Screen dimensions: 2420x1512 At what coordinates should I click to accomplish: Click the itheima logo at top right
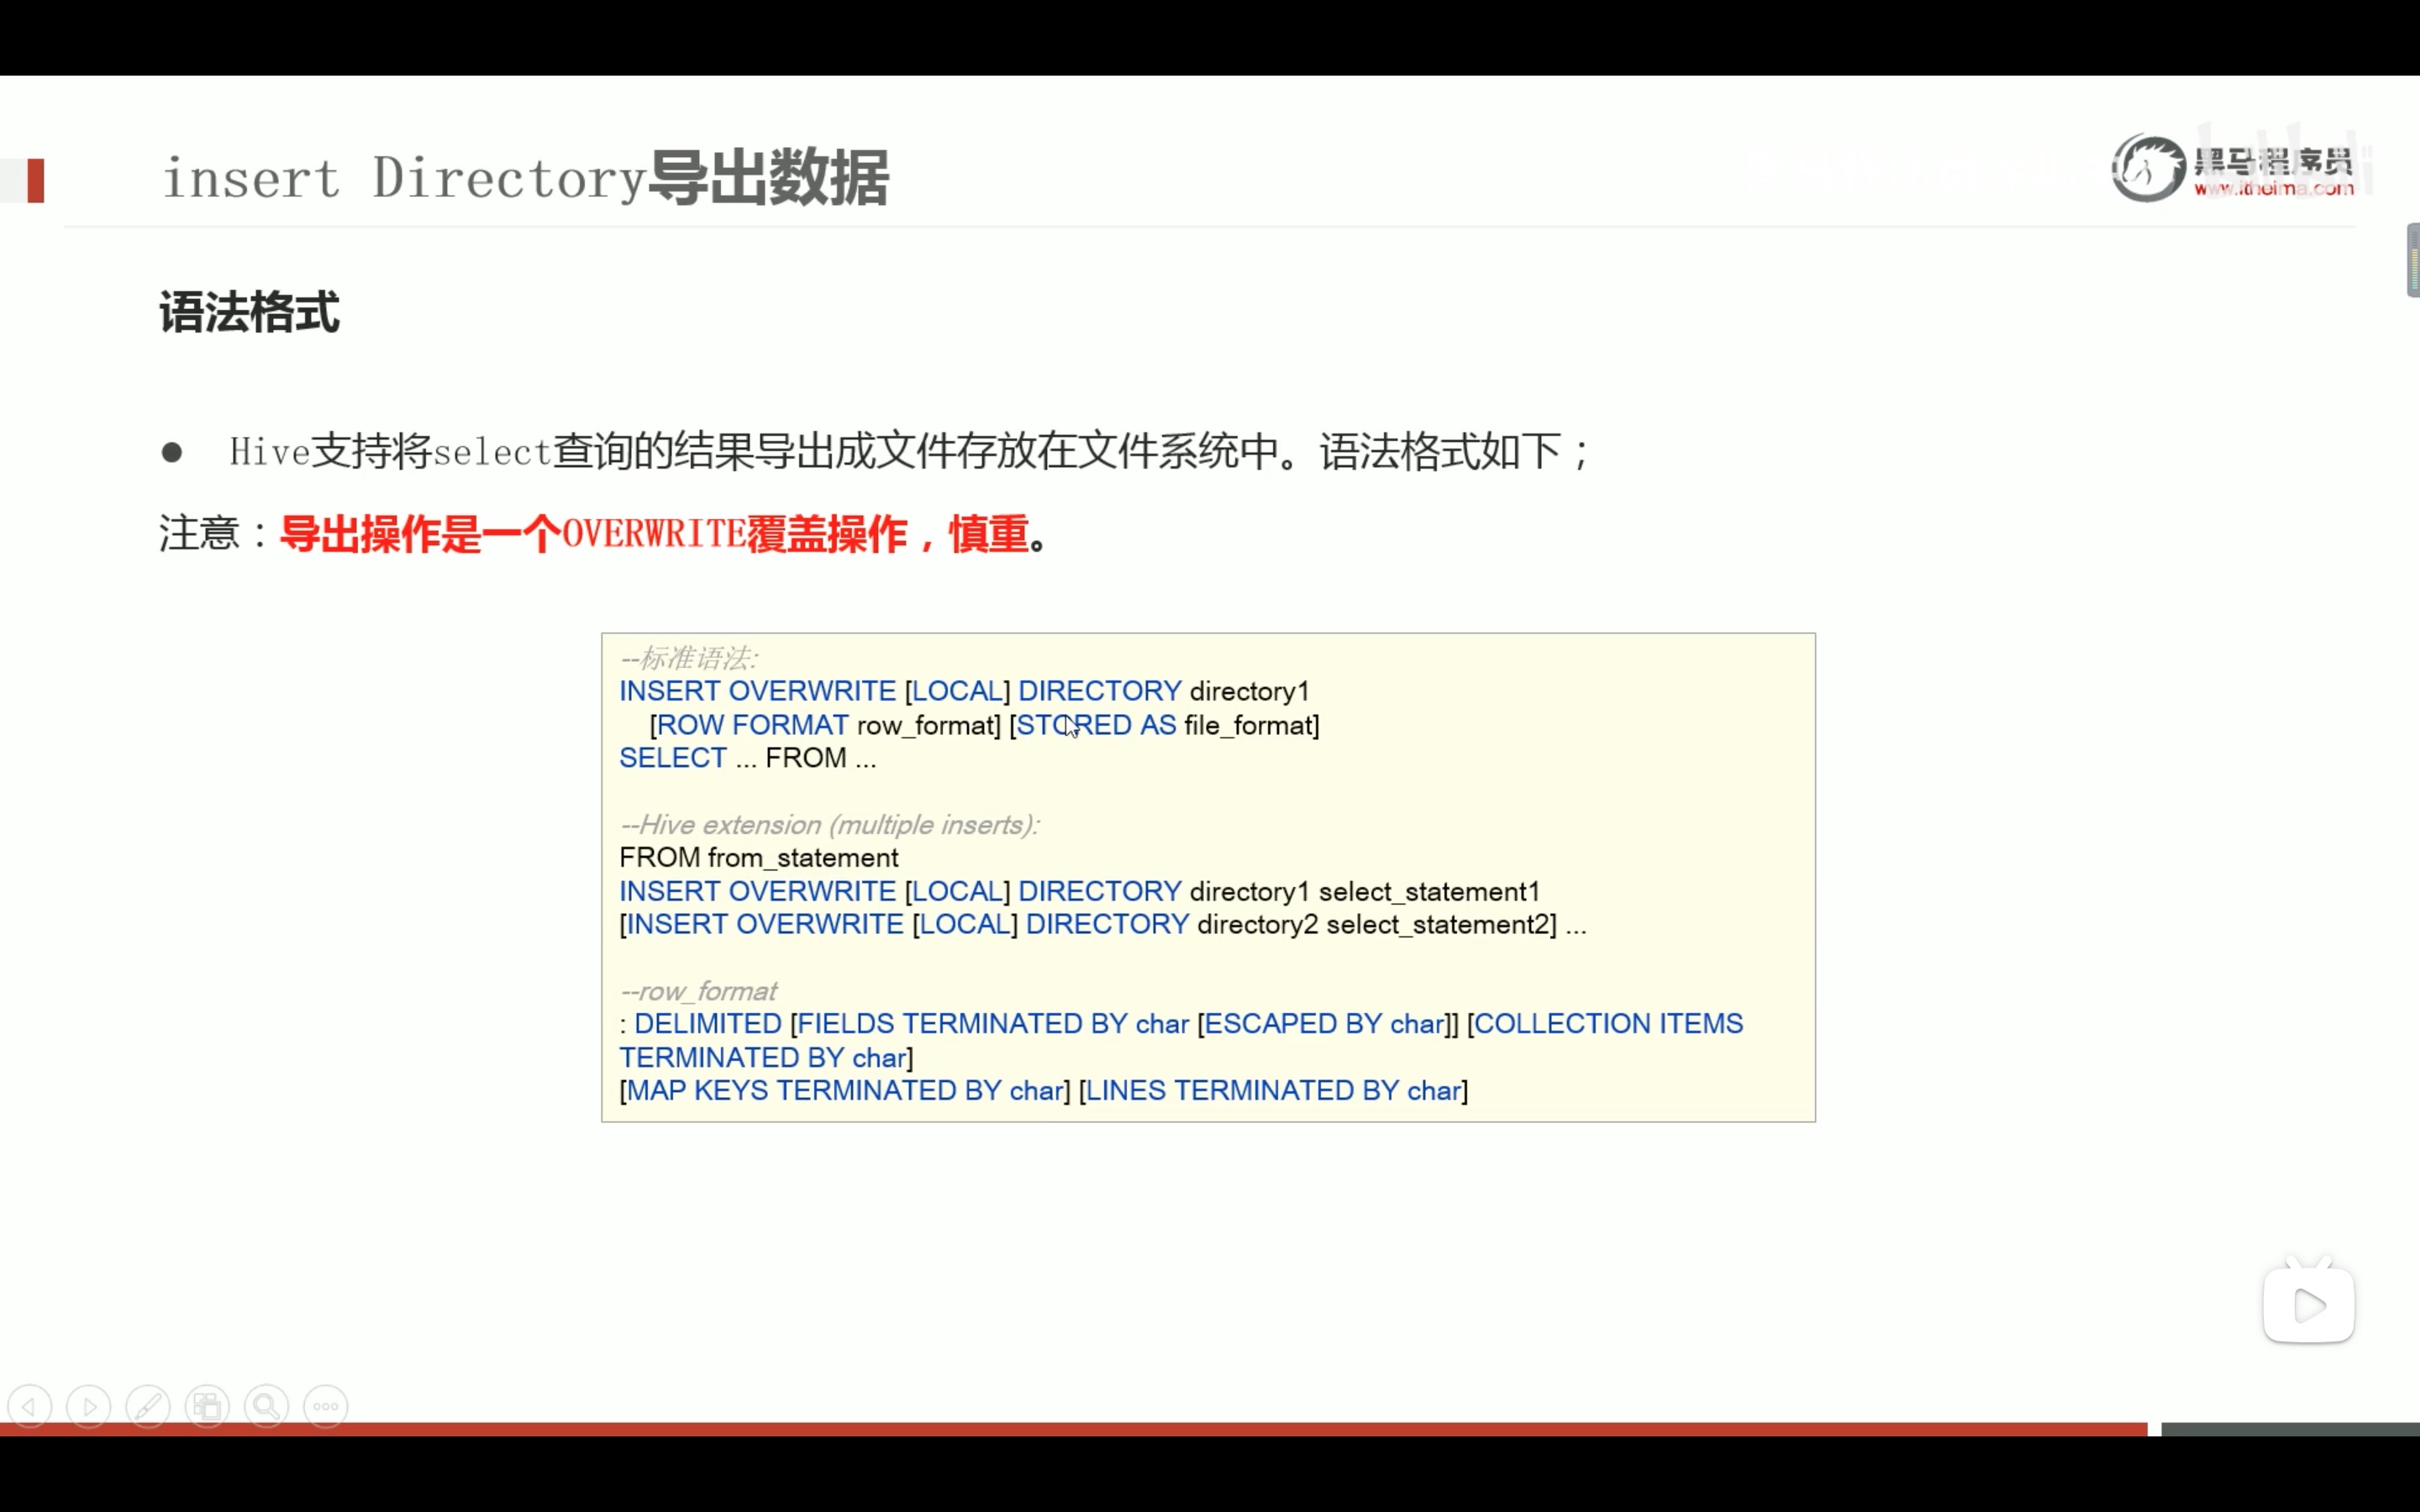coord(2232,168)
